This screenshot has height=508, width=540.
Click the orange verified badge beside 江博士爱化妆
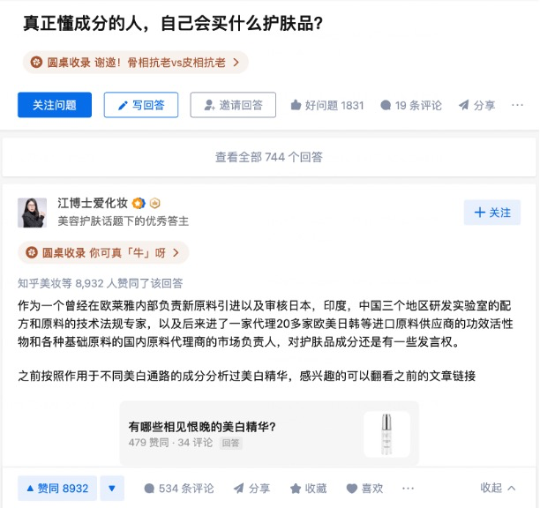[x=139, y=203]
